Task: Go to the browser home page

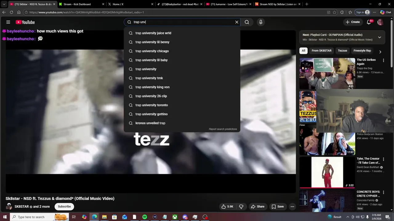Action: point(19,12)
